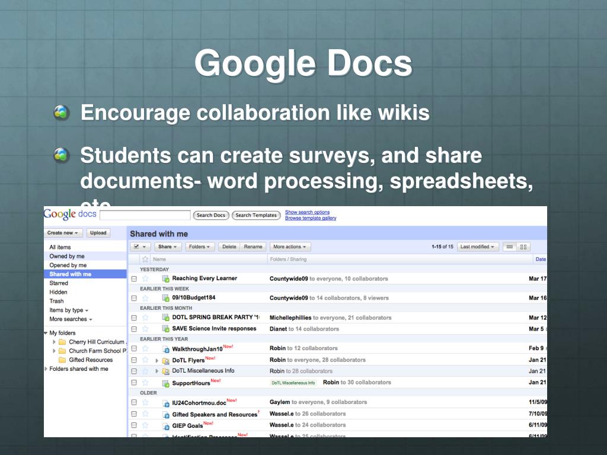This screenshot has height=455, width=607.
Task: Star the IU24Cohortmou.doc file
Action: 145,402
